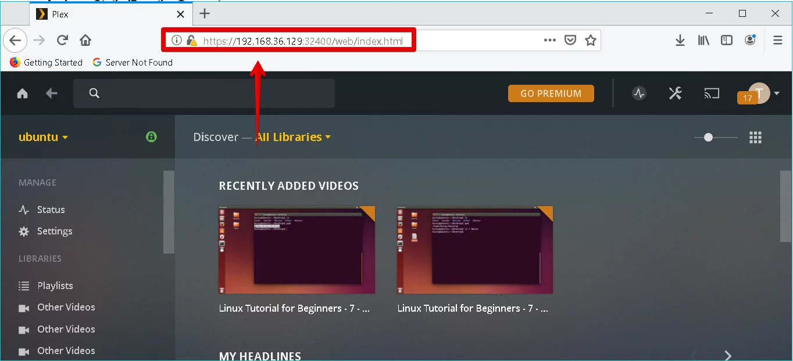793x361 pixels.
Task: Click the sidebar scrollbar
Action: click(x=169, y=212)
